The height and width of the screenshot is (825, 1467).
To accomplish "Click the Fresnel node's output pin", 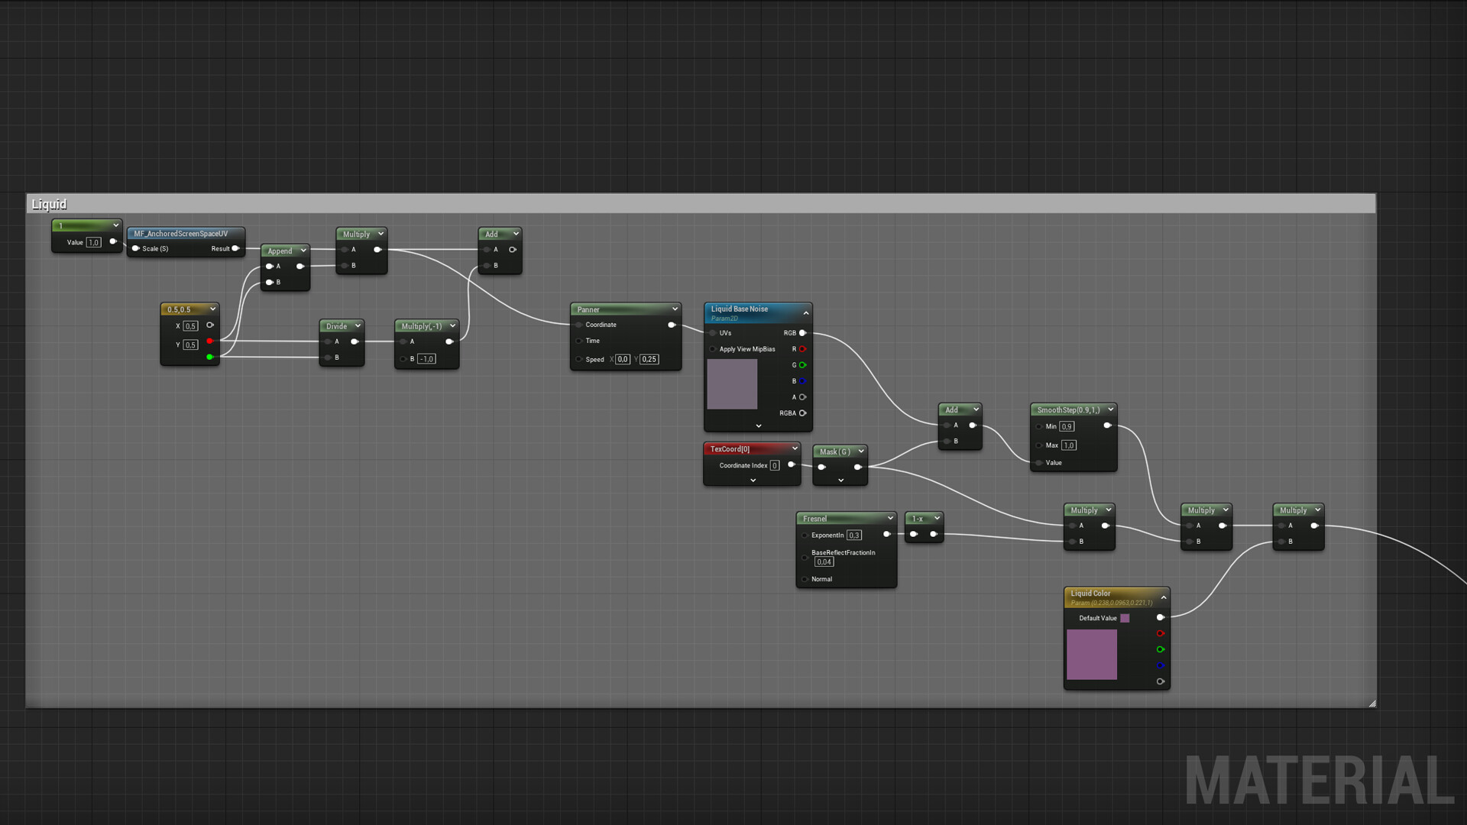I will coord(886,534).
